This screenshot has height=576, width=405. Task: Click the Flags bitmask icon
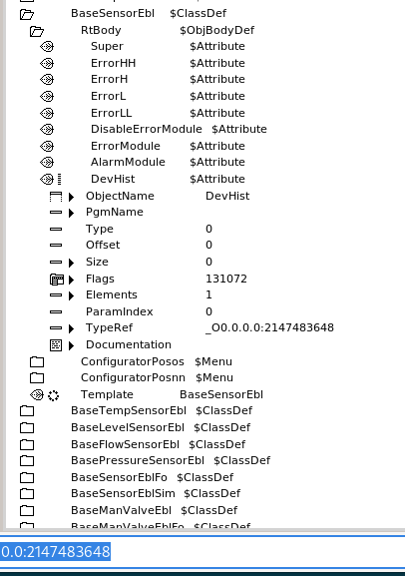tap(57, 280)
